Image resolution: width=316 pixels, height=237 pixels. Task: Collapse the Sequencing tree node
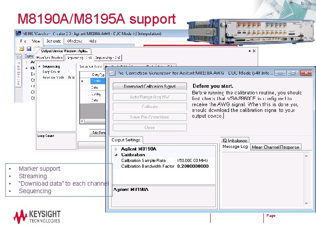coord(39,66)
